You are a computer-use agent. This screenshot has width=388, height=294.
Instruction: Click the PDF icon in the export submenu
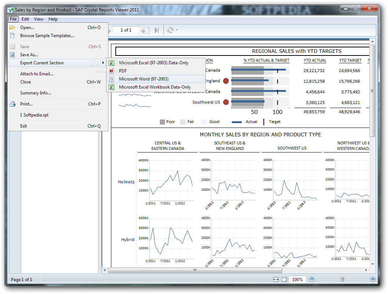click(x=111, y=71)
